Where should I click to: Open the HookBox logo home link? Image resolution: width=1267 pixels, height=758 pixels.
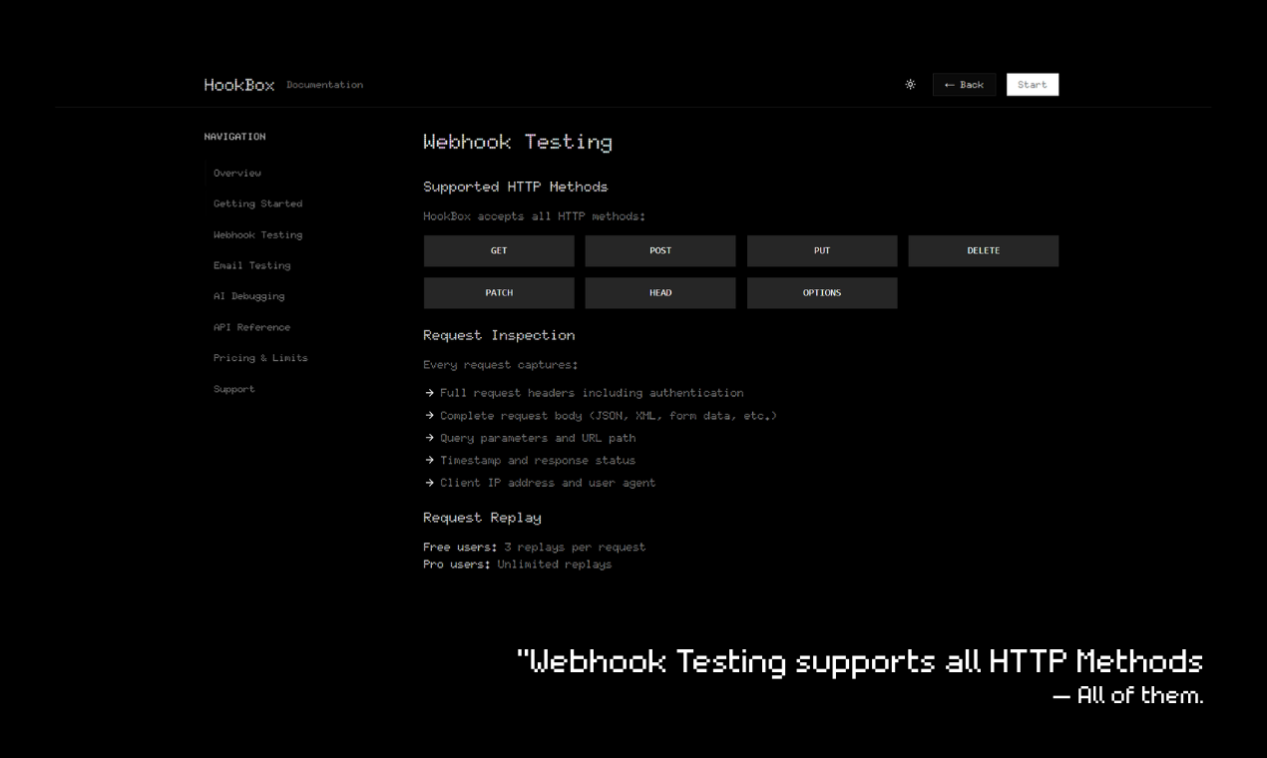(x=239, y=85)
